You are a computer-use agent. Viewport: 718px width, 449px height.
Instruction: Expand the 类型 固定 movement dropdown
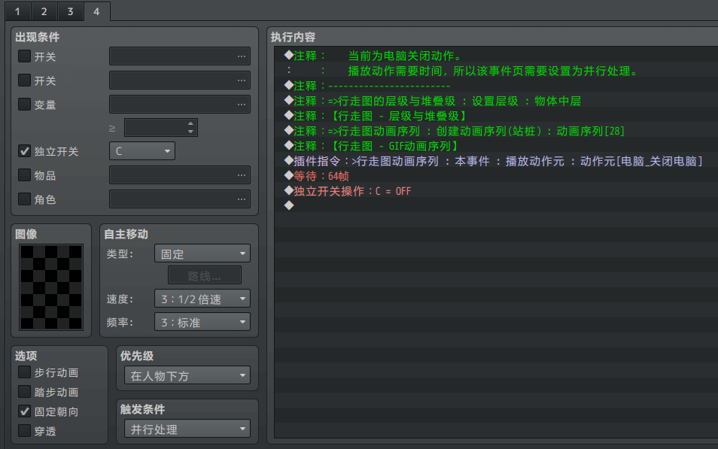[202, 253]
